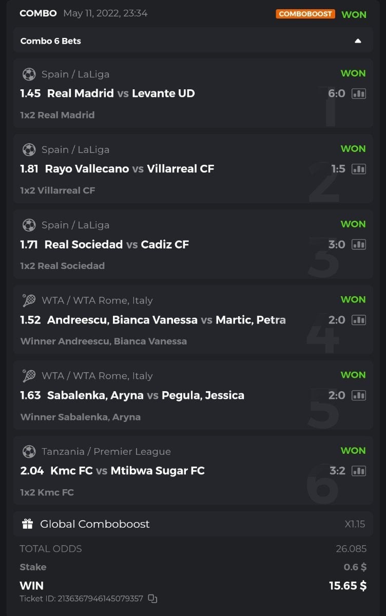Click the tennis racket icon for Andreescu match

[29, 300]
